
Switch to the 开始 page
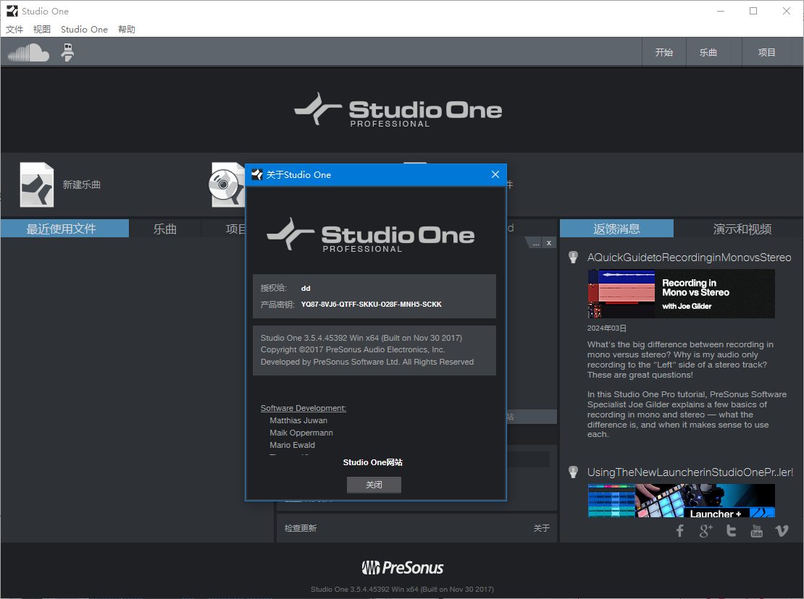click(664, 52)
